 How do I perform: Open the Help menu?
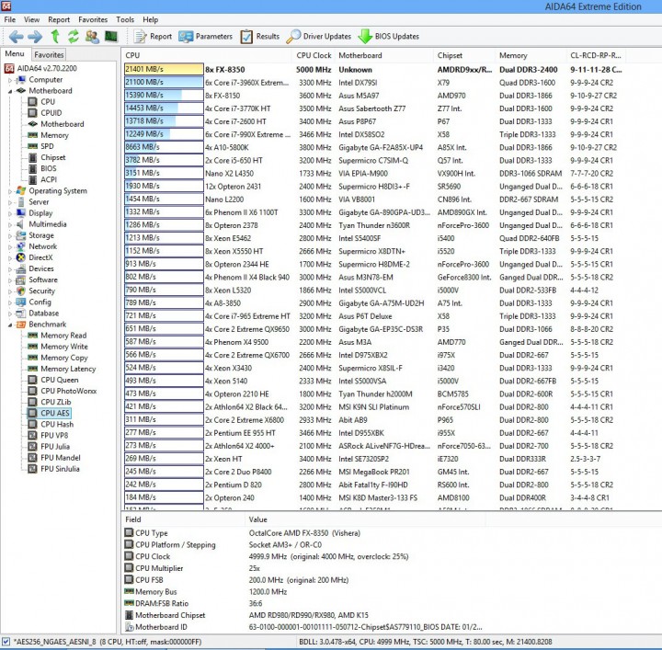150,19
